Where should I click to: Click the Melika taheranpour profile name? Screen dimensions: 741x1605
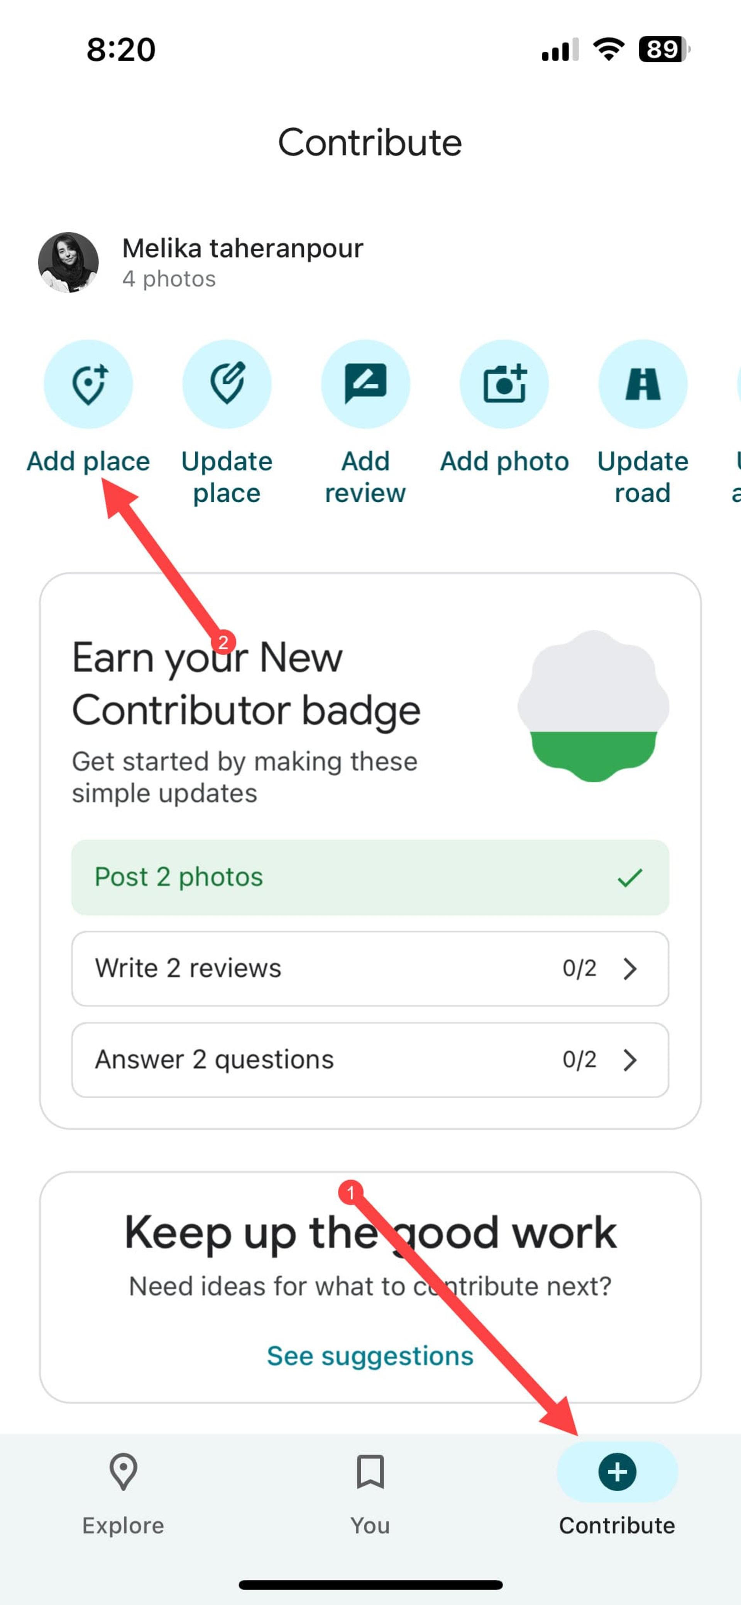[243, 248]
